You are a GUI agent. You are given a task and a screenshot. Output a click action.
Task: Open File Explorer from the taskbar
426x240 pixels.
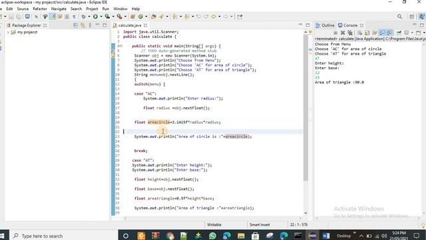click(241, 235)
